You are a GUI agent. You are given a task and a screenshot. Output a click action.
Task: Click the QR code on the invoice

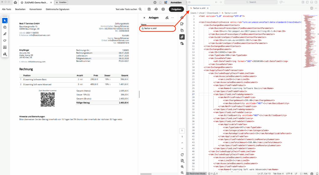(48, 99)
